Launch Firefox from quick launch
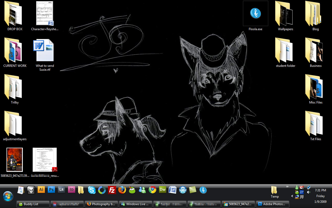This screenshot has height=208, width=332. click(122, 190)
